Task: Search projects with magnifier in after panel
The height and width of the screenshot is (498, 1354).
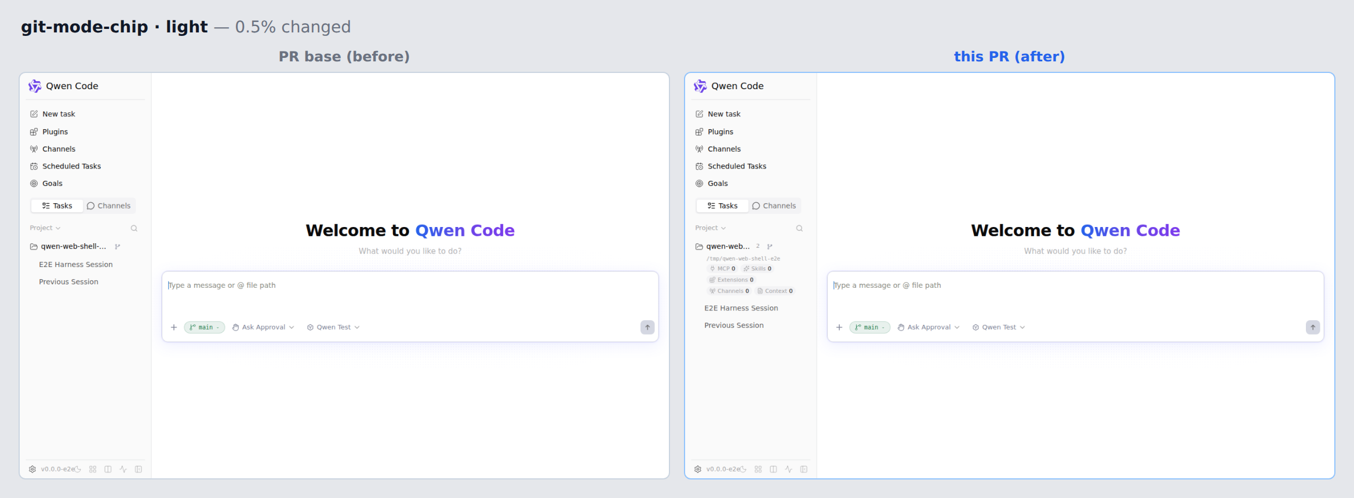Action: coord(799,228)
